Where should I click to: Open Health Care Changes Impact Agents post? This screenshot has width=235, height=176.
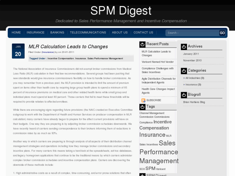[158, 91]
